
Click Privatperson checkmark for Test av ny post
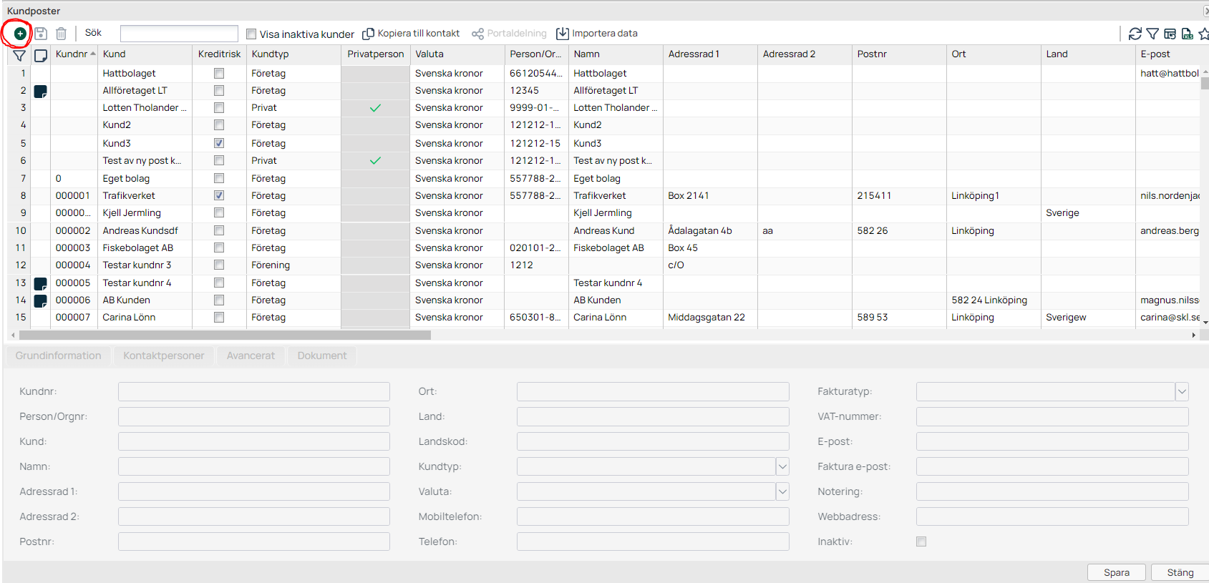point(375,161)
